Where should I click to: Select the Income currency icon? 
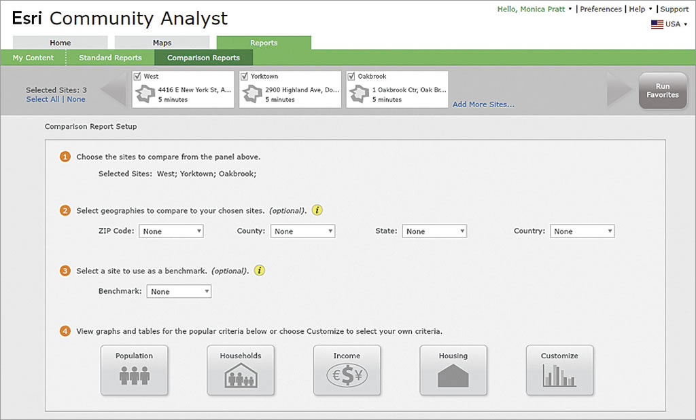coord(347,370)
